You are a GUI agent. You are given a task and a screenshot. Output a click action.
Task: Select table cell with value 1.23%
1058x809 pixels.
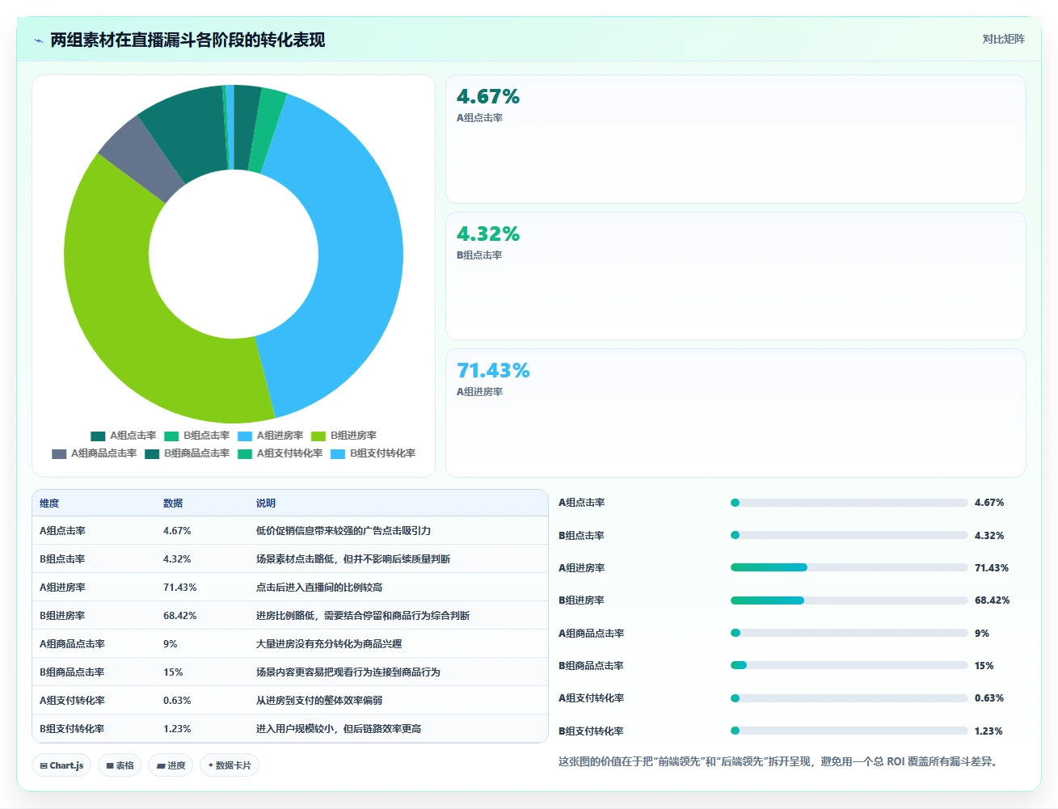point(177,729)
